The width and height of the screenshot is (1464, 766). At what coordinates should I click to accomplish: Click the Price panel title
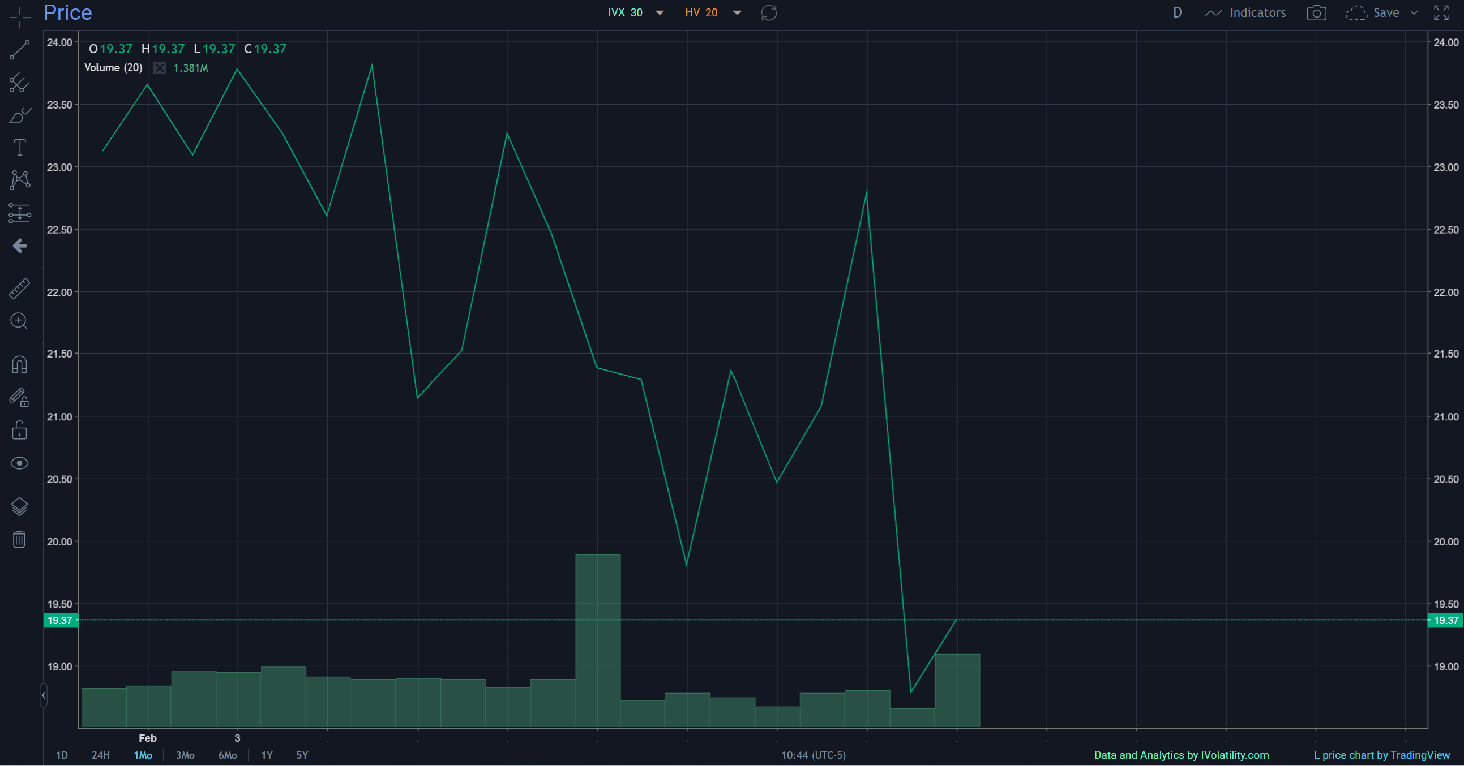[x=67, y=12]
